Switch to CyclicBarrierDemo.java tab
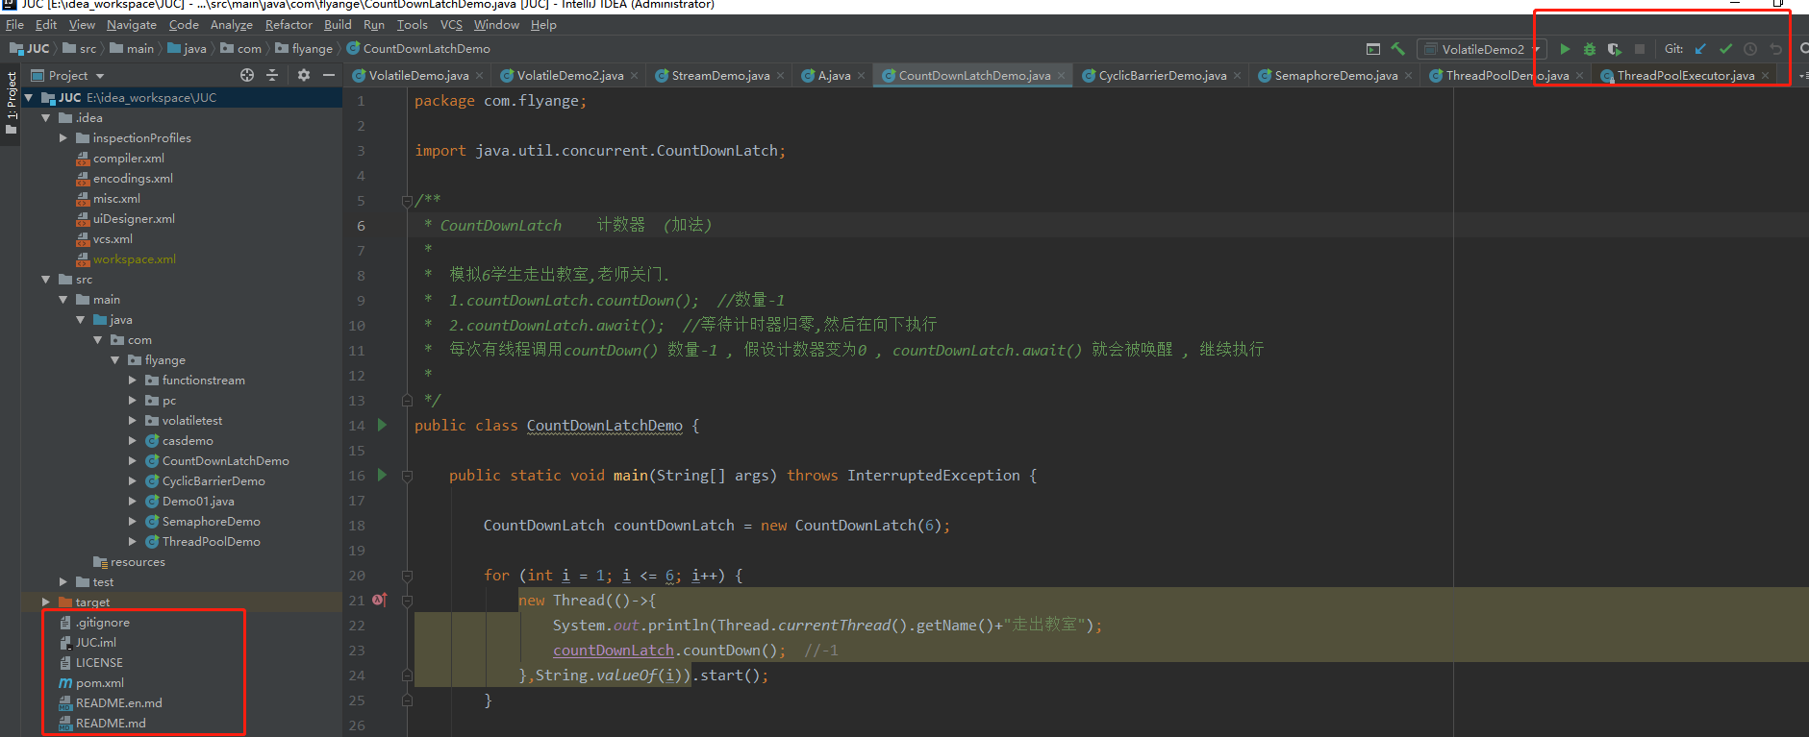 [1162, 75]
